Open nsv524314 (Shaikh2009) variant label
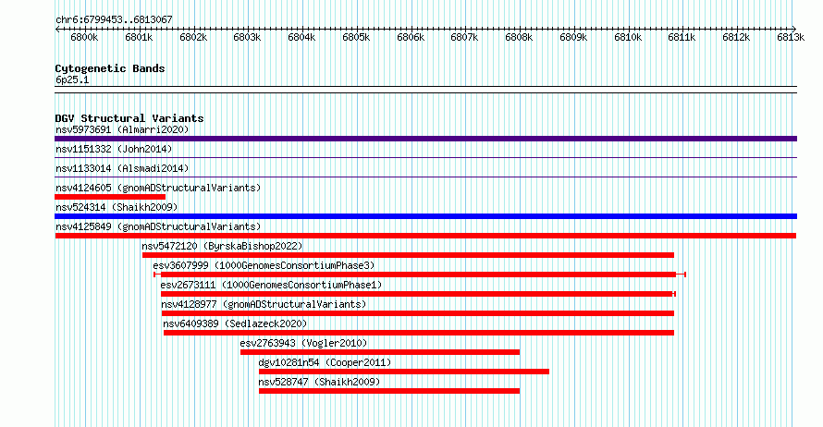This screenshot has width=823, height=427. [117, 207]
